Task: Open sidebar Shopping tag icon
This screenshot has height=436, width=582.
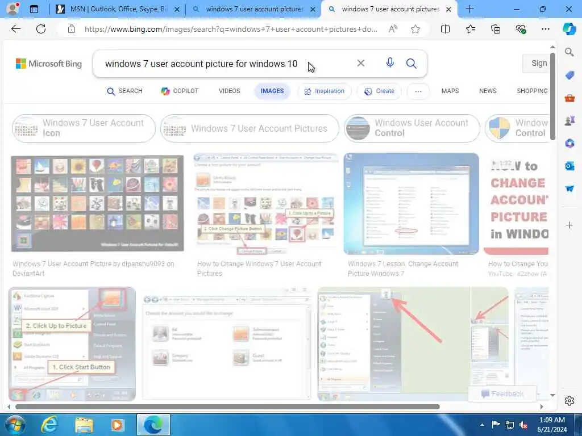Action: pyautogui.click(x=569, y=76)
